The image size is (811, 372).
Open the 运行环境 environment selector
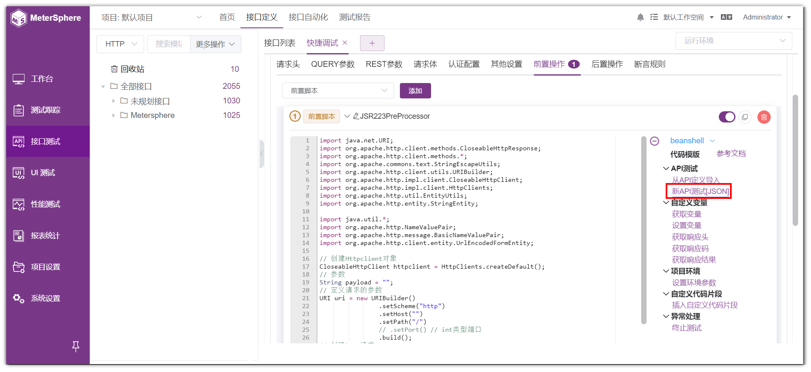734,41
